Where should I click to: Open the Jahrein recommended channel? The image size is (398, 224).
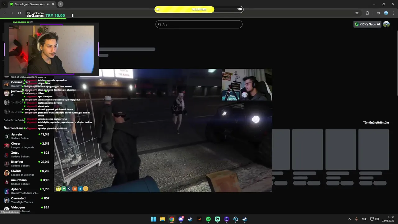(27, 136)
